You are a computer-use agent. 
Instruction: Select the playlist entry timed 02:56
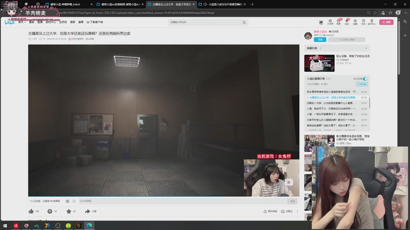(337, 114)
